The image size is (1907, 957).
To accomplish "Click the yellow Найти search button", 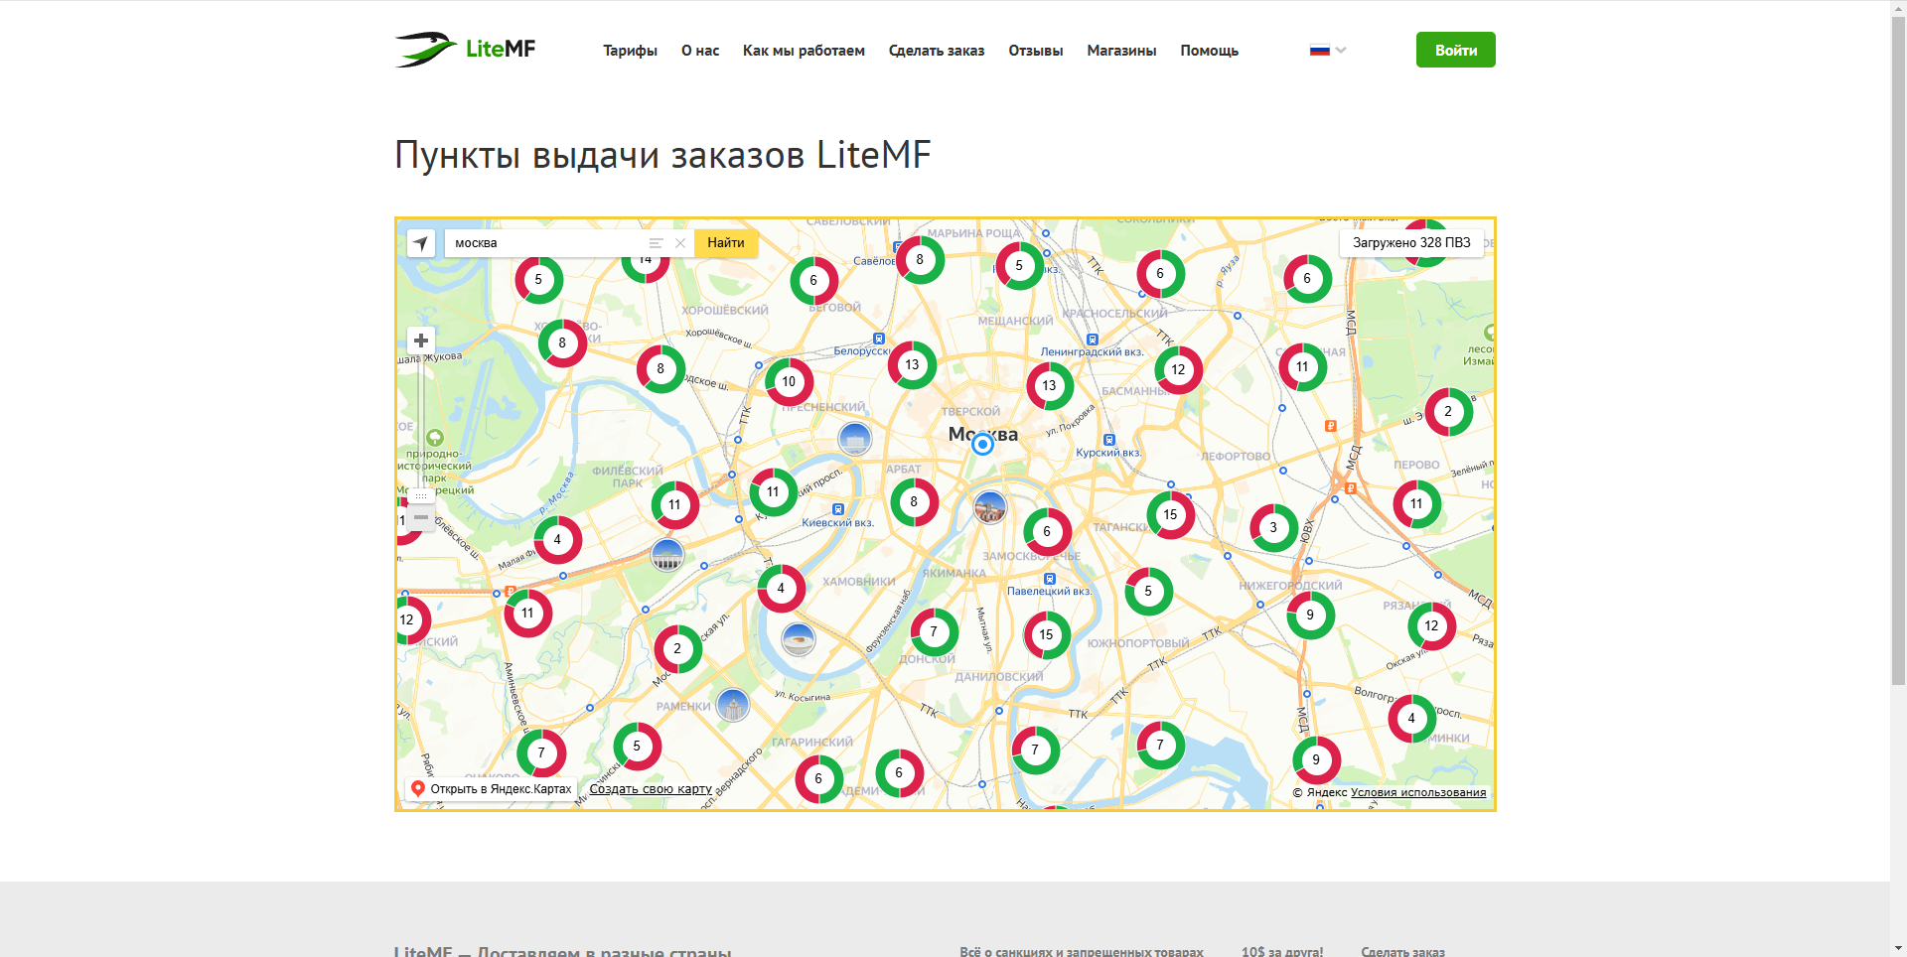I will pos(726,243).
